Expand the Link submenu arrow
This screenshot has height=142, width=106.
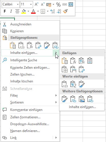[56, 137]
